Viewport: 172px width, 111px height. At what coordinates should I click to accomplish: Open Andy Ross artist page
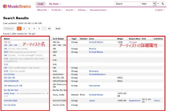point(9,93)
